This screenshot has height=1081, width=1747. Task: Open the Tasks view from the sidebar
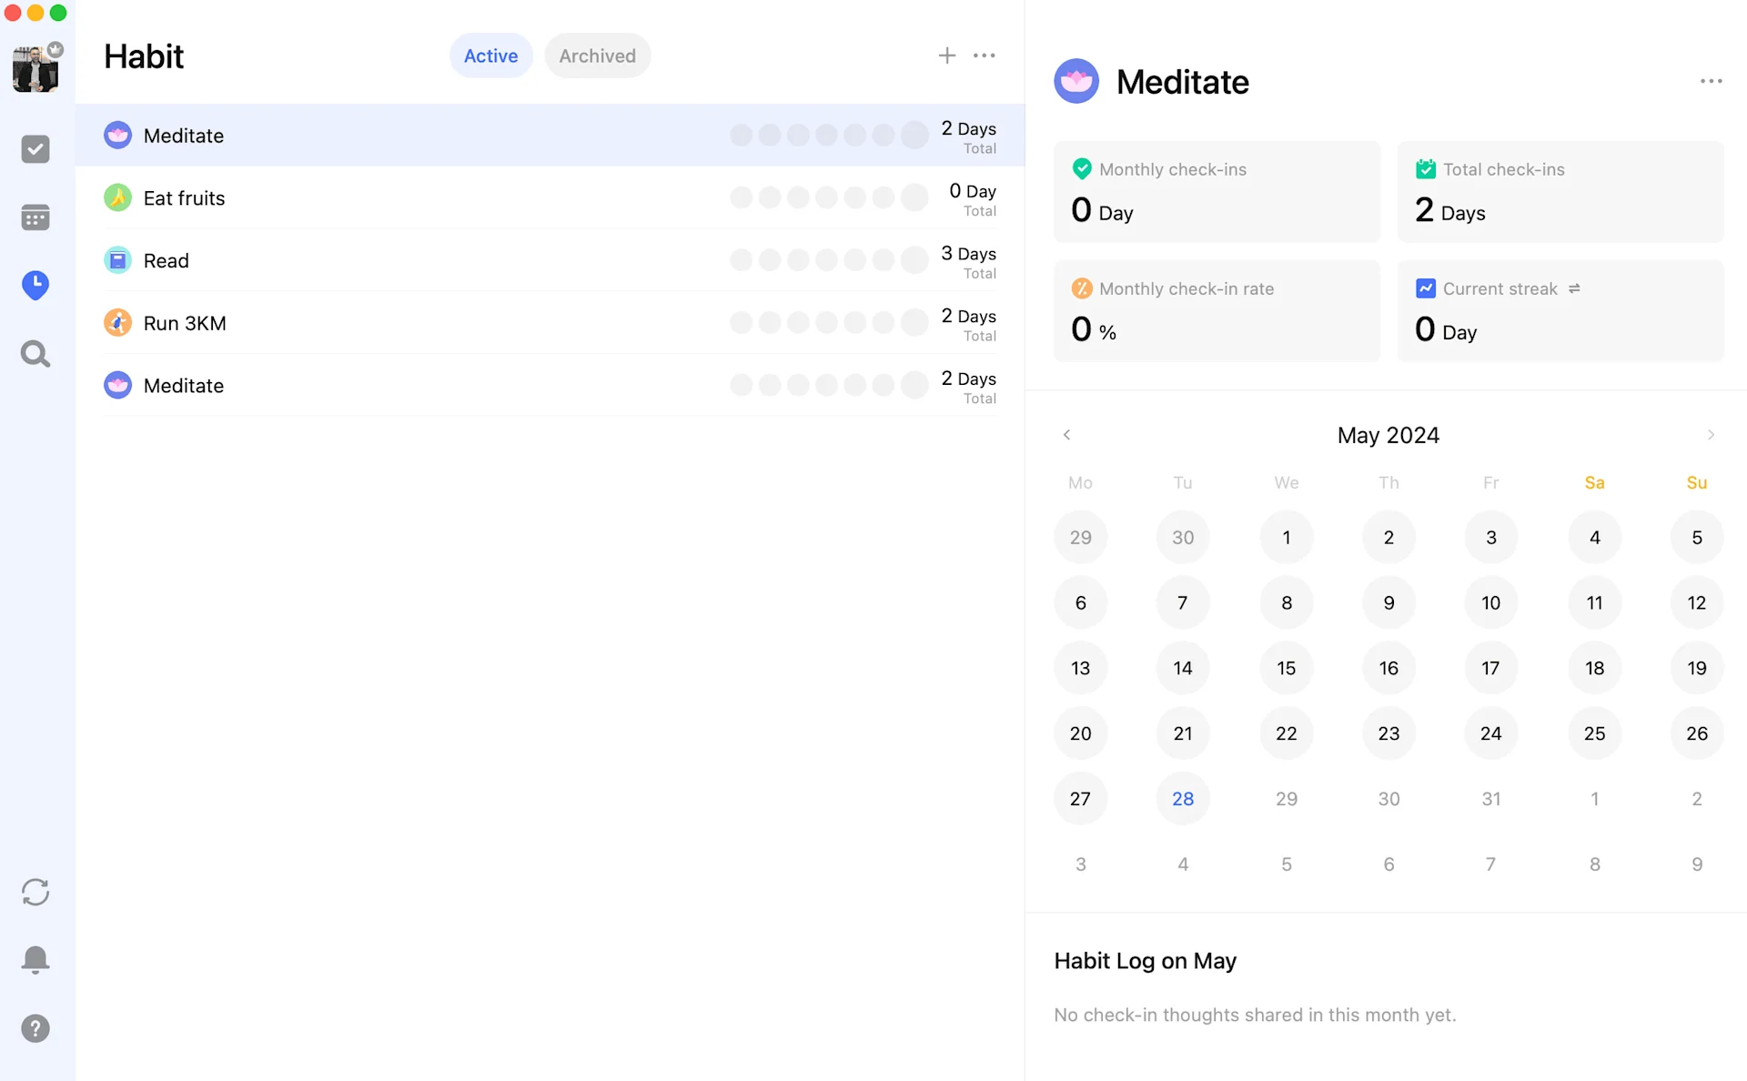35,148
